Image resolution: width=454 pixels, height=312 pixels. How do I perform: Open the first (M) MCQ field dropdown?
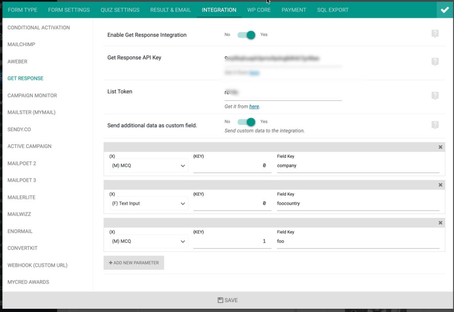146,165
